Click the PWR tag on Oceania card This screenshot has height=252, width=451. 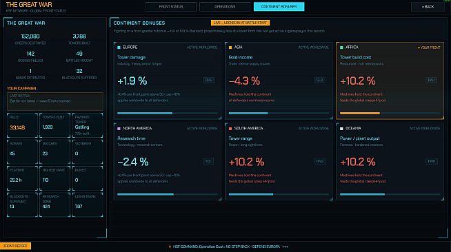tap(432, 161)
